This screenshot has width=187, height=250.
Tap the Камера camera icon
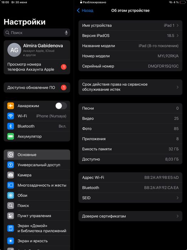[11, 175]
